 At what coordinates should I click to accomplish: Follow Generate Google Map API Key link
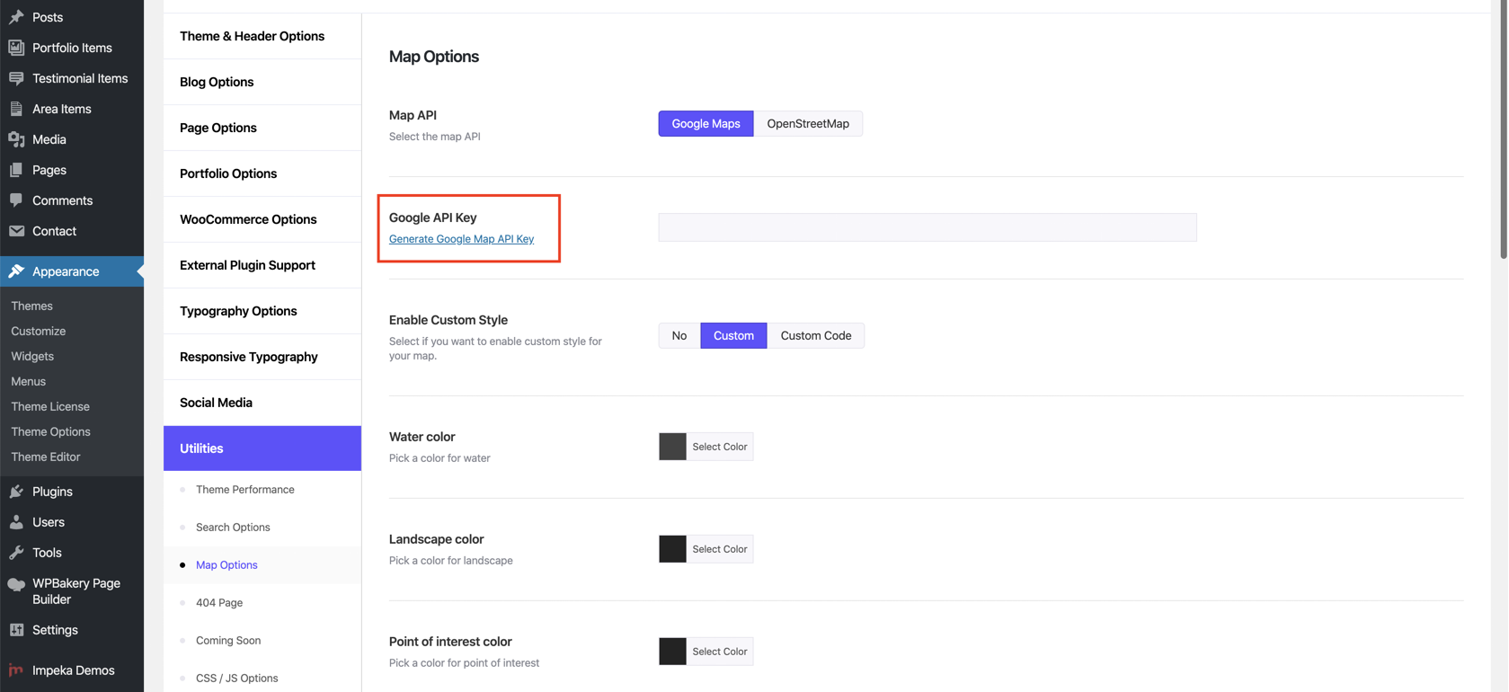pos(461,239)
